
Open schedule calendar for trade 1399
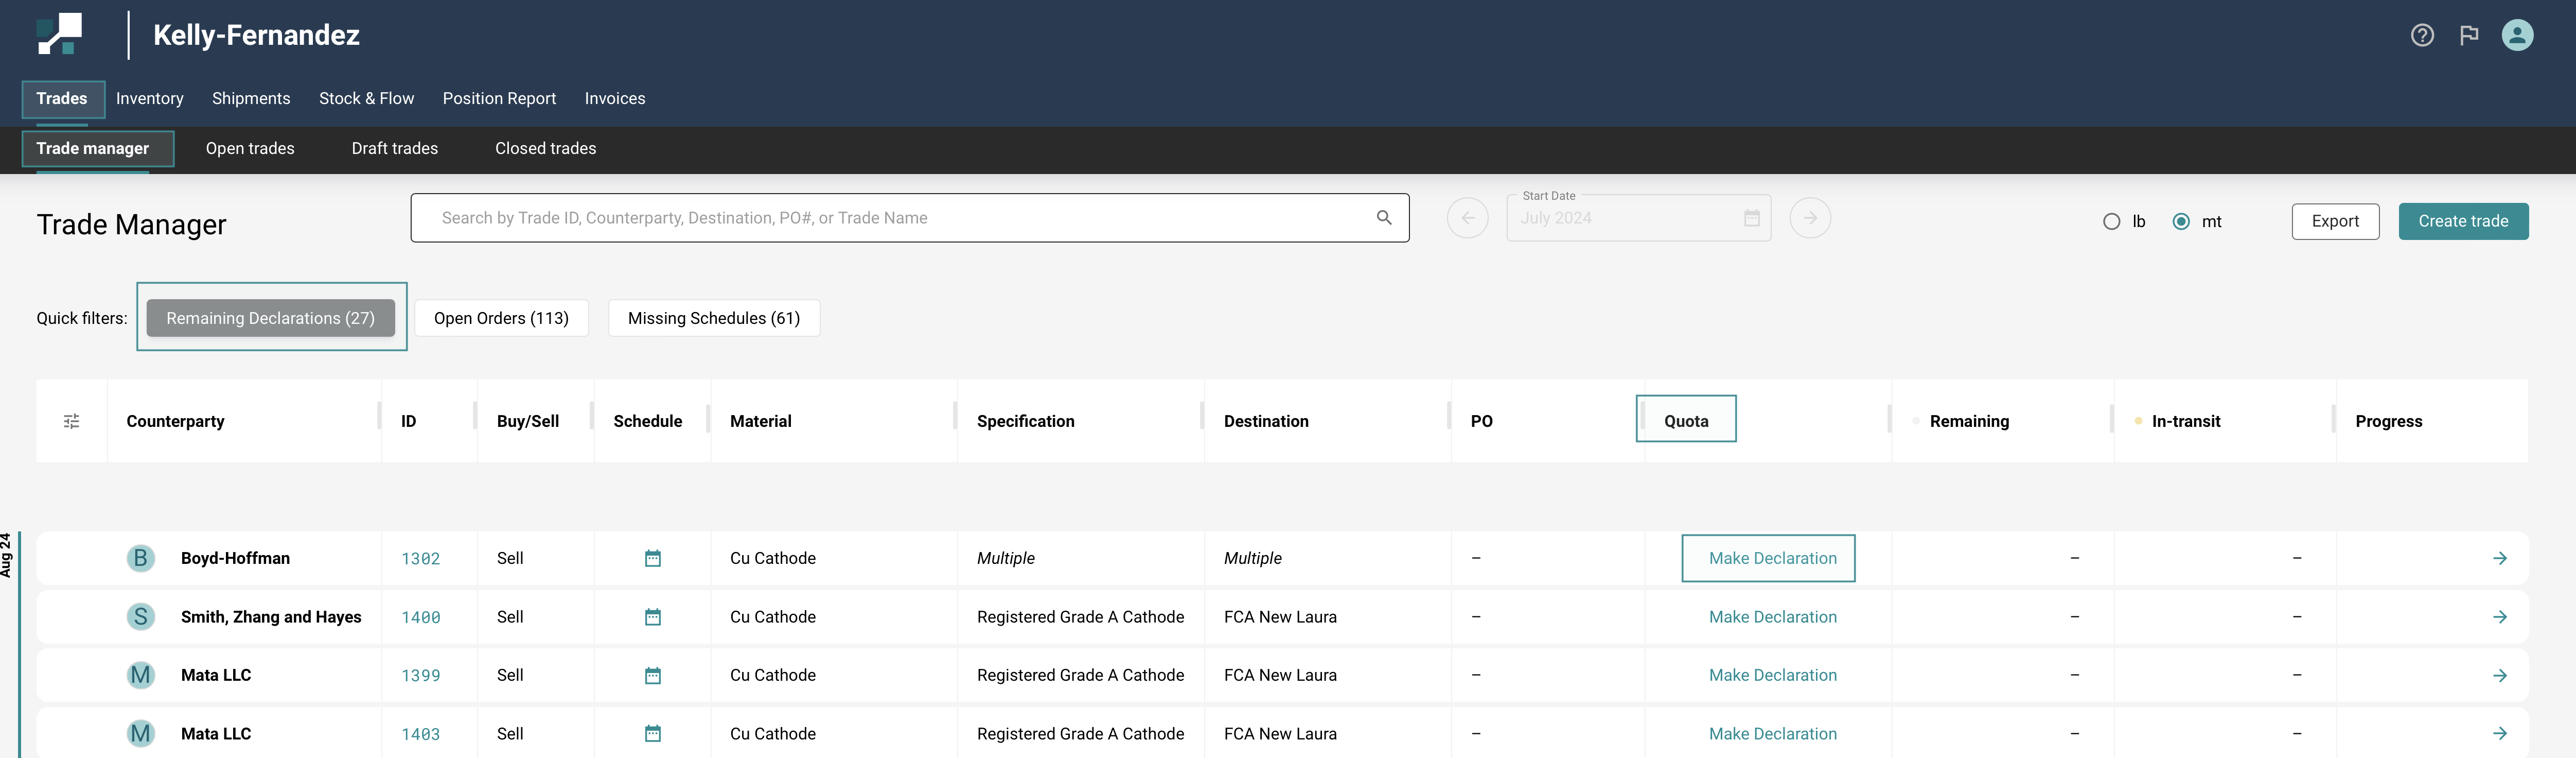[652, 676]
